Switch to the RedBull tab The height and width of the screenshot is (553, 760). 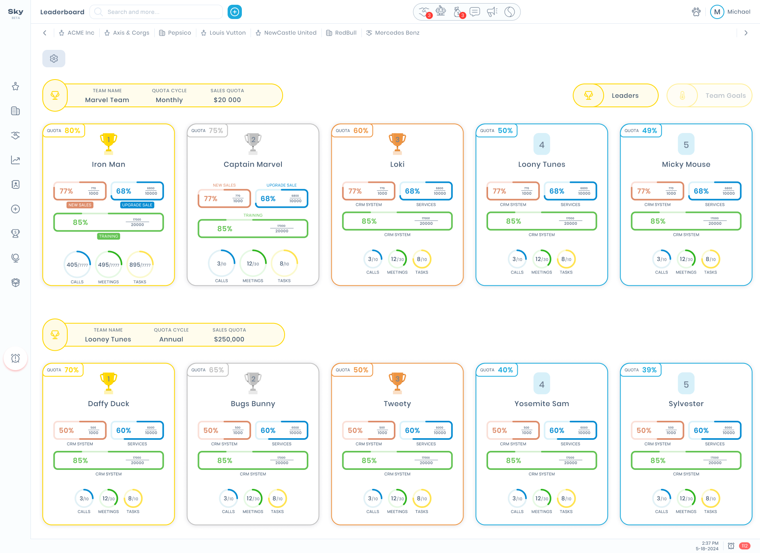tap(341, 33)
